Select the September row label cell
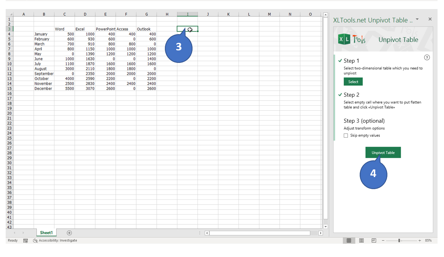 coord(44,74)
